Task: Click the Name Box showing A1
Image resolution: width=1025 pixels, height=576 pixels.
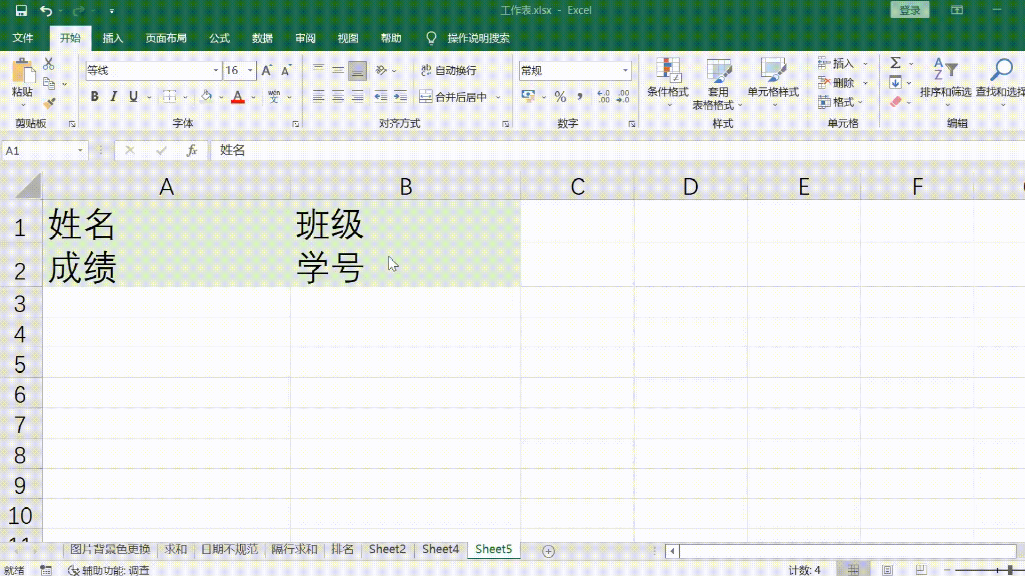Action: [40, 151]
